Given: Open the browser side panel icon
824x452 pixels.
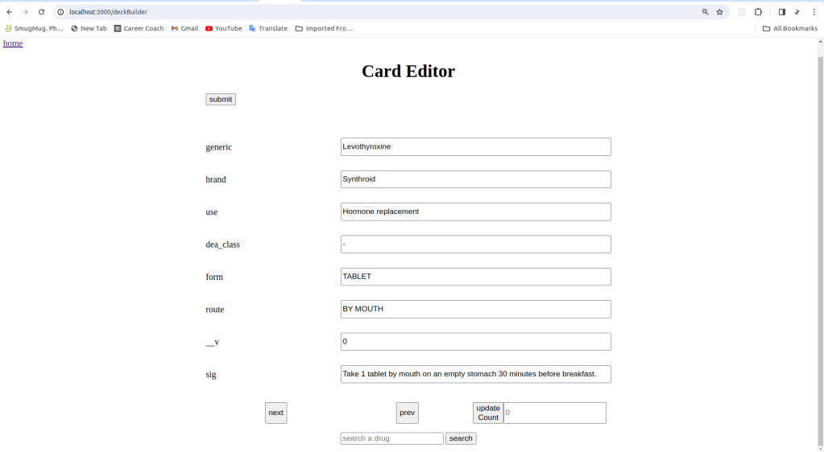Looking at the screenshot, I should point(781,12).
